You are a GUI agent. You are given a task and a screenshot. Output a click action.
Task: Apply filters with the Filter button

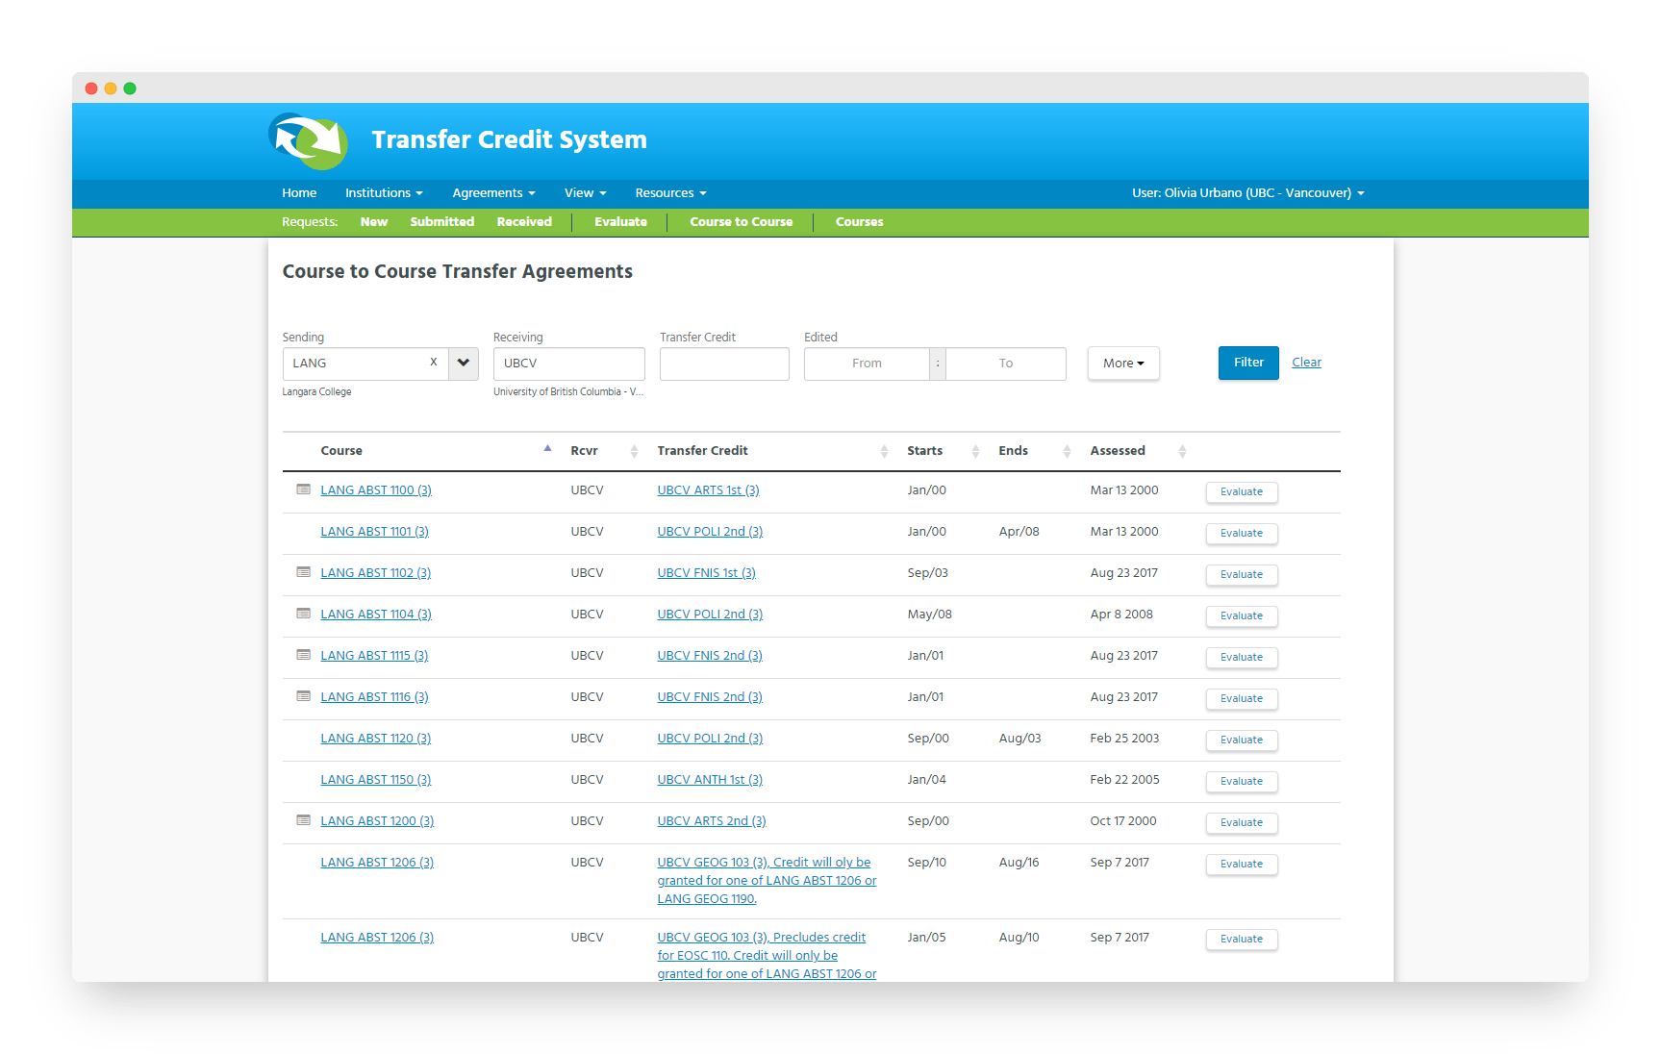point(1248,363)
